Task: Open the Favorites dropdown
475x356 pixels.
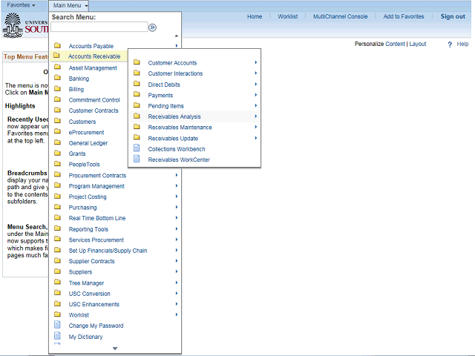Action: pyautogui.click(x=21, y=5)
